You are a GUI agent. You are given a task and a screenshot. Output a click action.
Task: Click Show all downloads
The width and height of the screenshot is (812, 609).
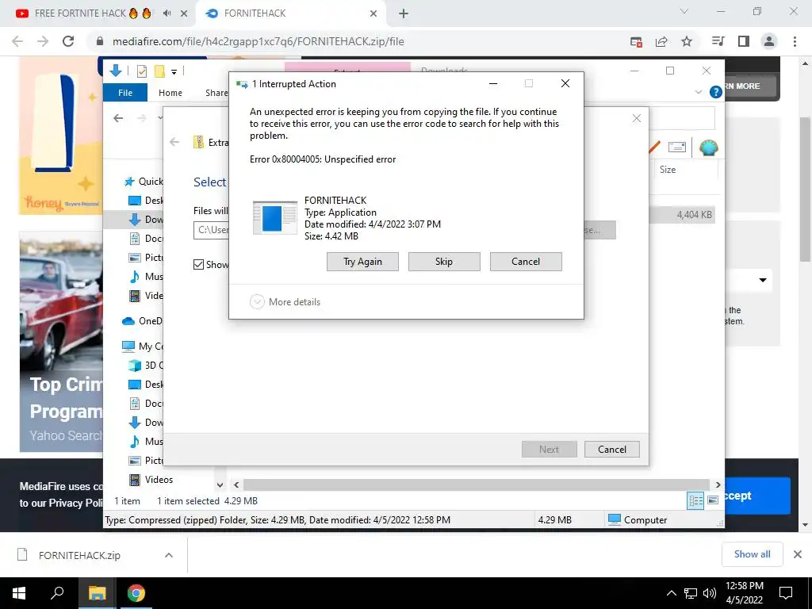tap(752, 554)
